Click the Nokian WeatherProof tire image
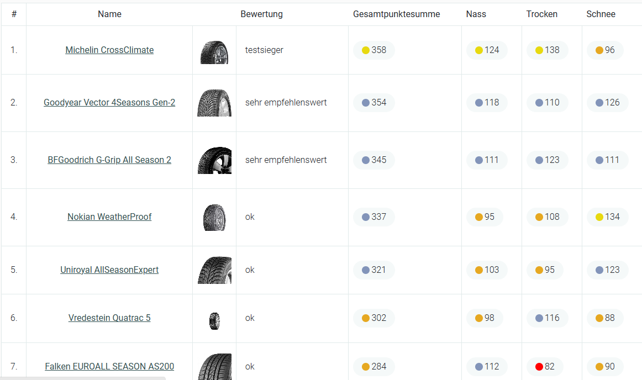This screenshot has width=642, height=380. coord(214,218)
